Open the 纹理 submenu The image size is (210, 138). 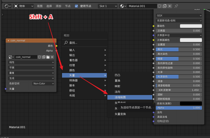point(84,65)
